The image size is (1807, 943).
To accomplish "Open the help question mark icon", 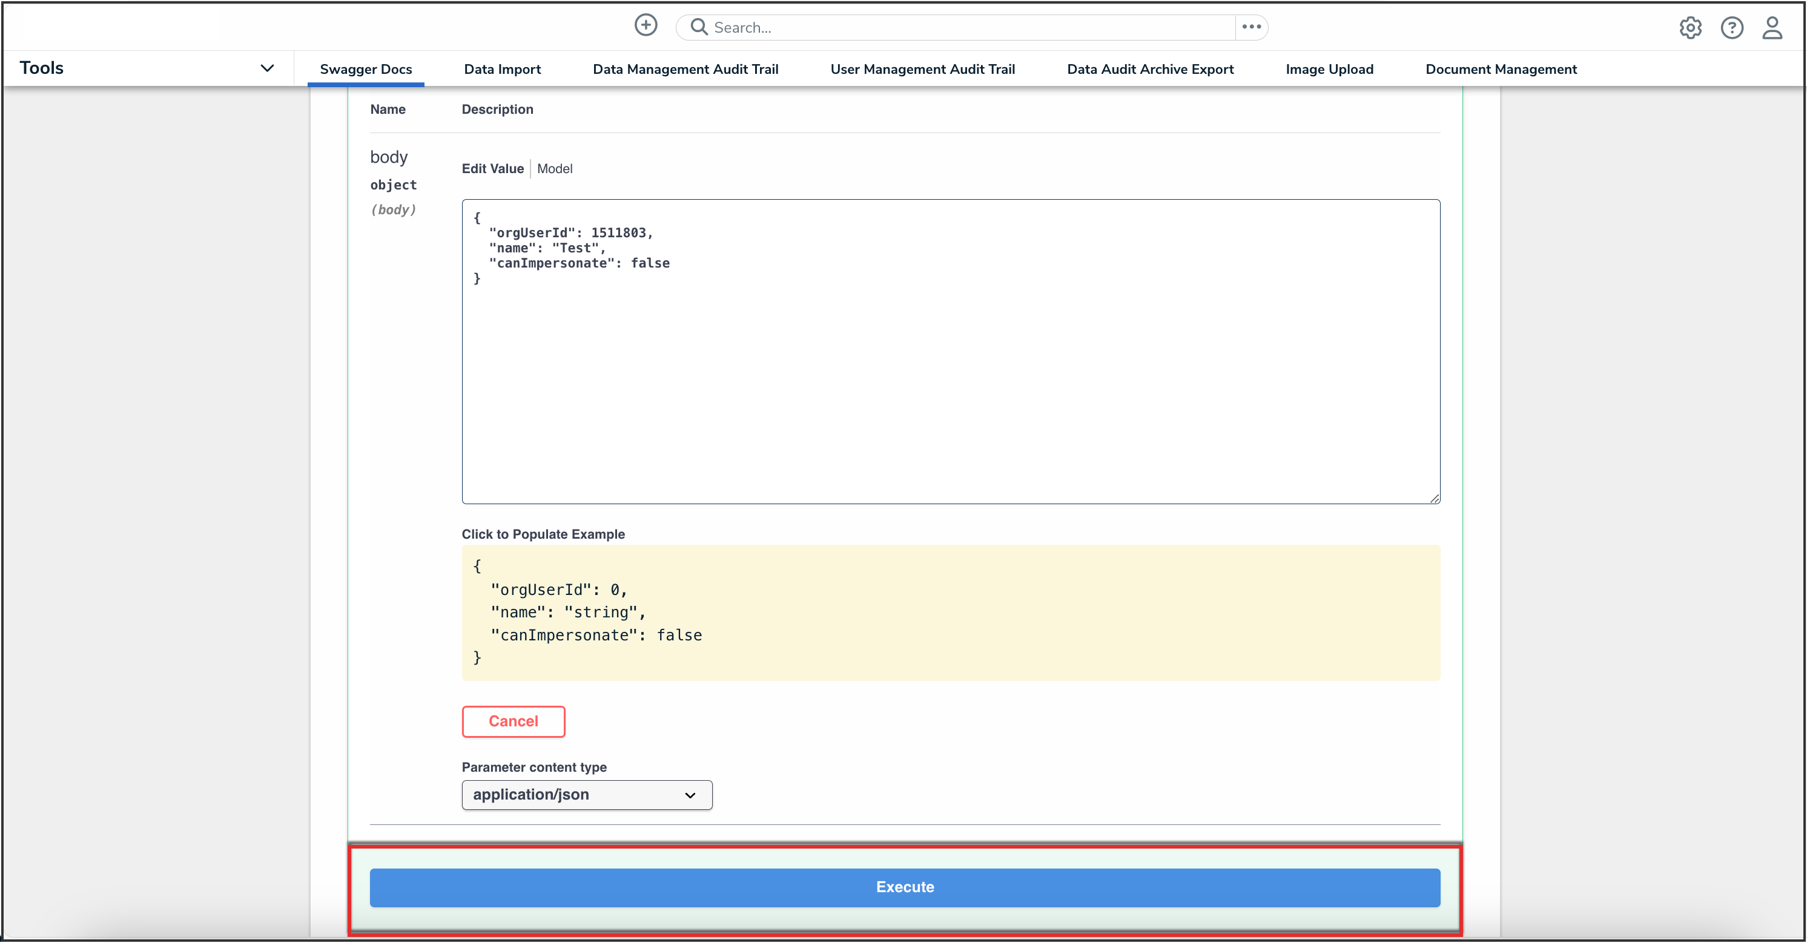I will pos(1731,27).
